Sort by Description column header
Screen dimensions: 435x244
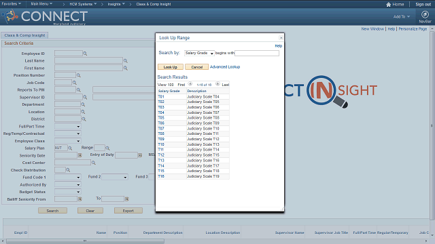tap(196, 91)
